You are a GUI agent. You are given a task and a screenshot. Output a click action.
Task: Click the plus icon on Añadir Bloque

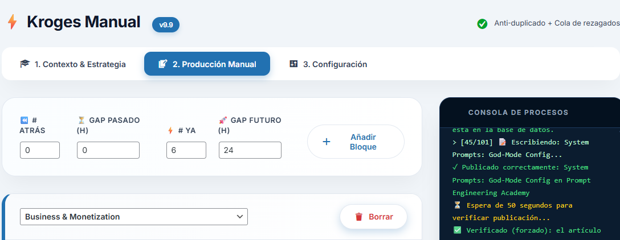pos(327,142)
